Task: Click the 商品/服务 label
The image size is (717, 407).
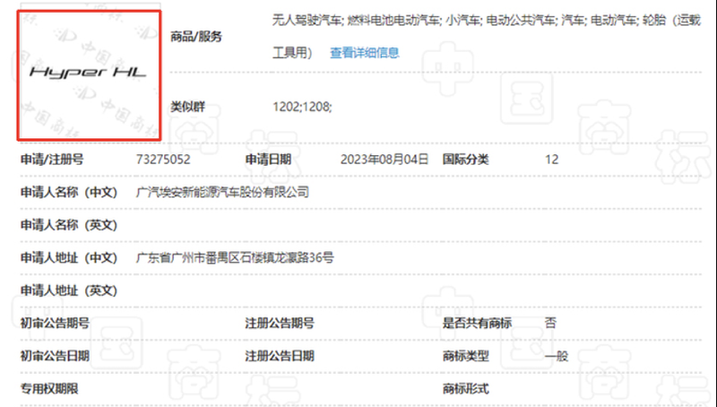Action: click(x=196, y=37)
